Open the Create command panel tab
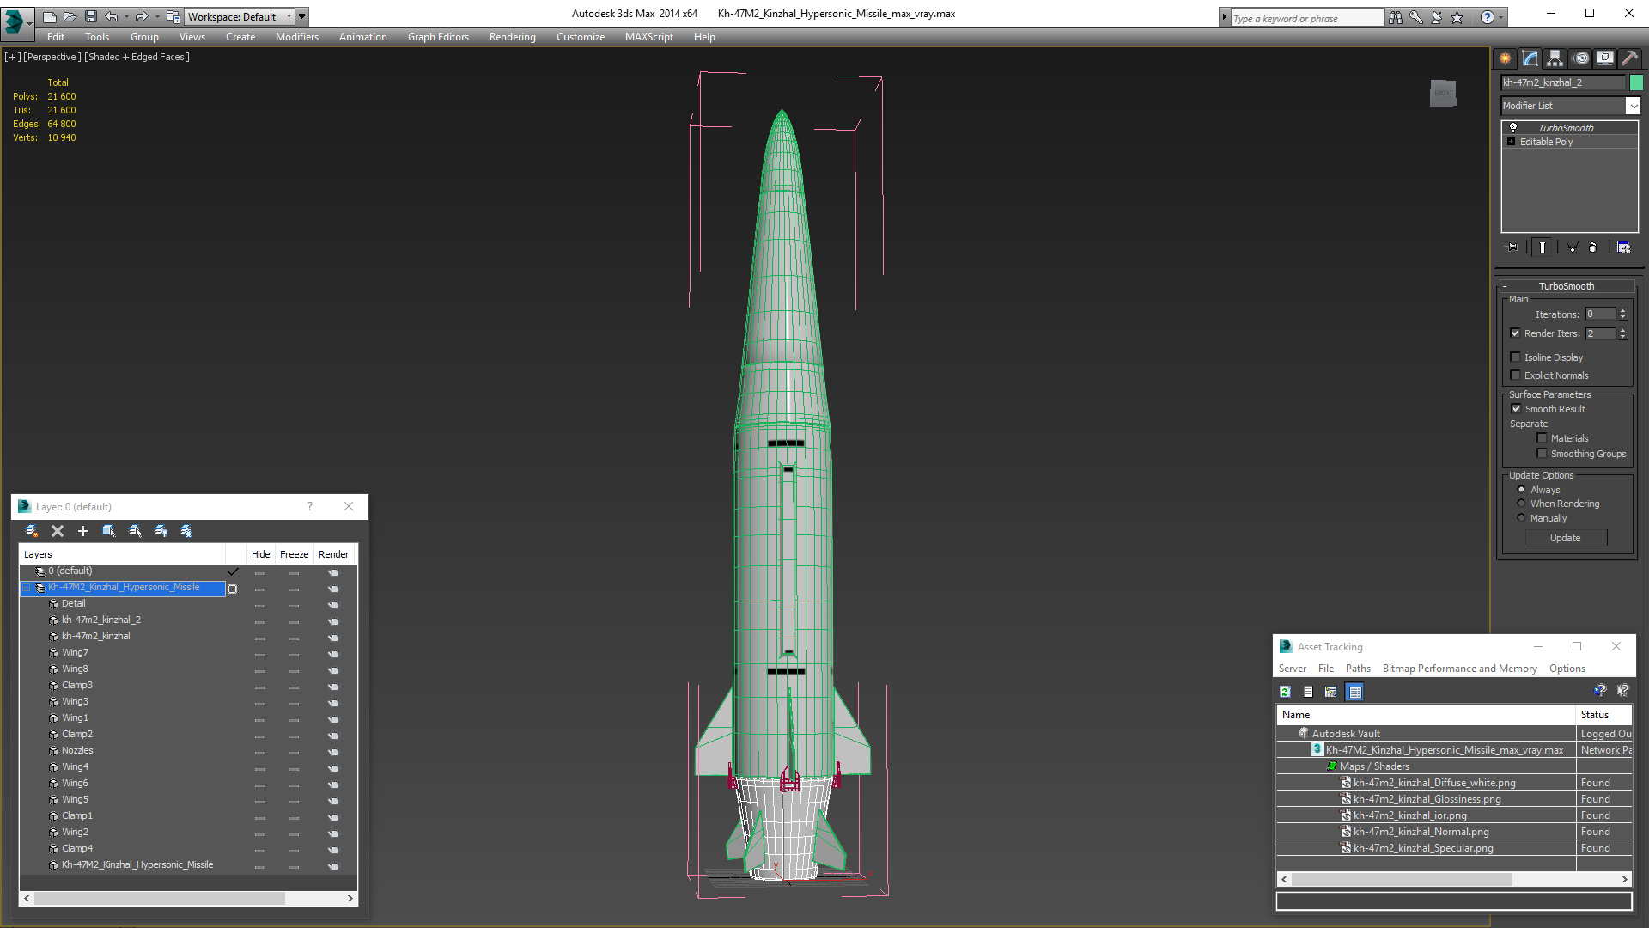Viewport: 1649px width, 928px height. pyautogui.click(x=1506, y=58)
